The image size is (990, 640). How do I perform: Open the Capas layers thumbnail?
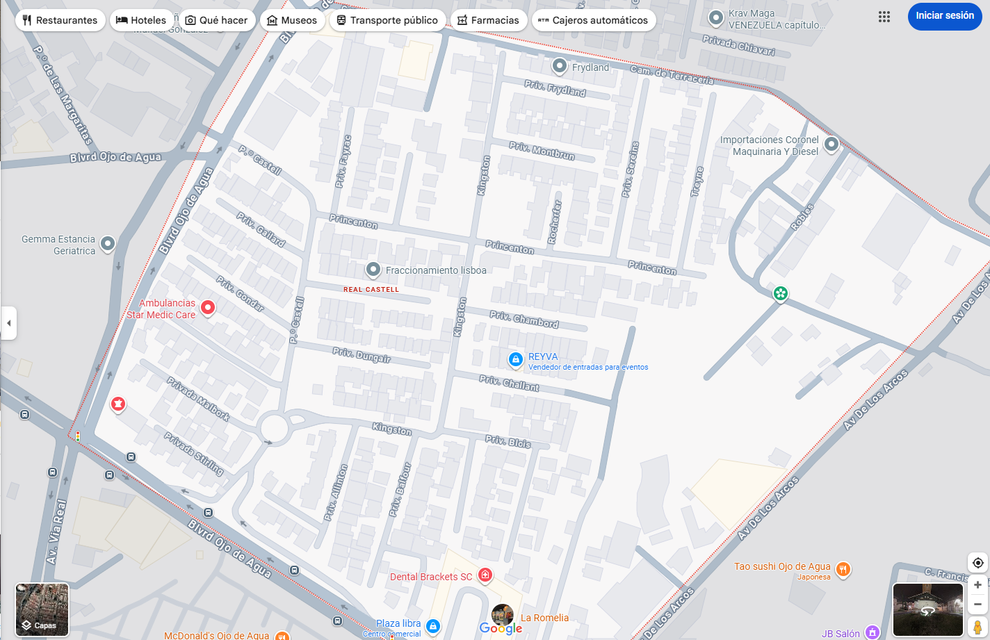pyautogui.click(x=42, y=609)
